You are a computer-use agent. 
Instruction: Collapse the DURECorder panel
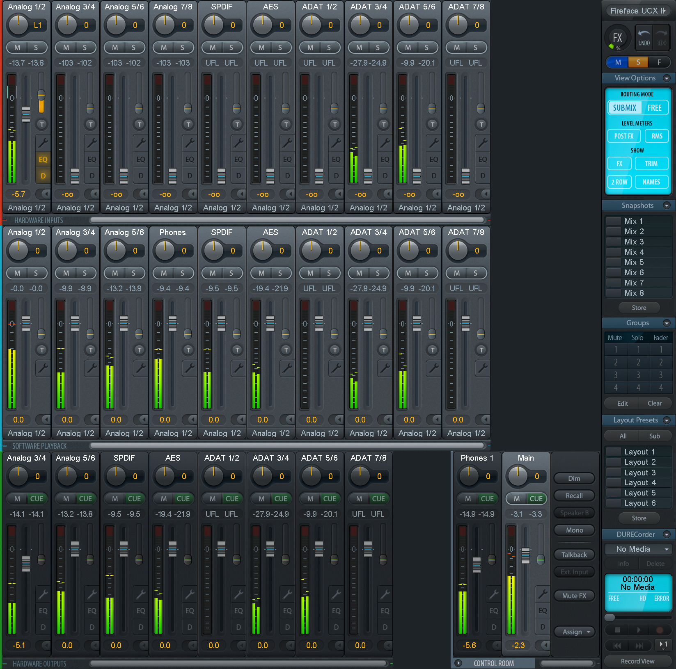[x=667, y=534]
